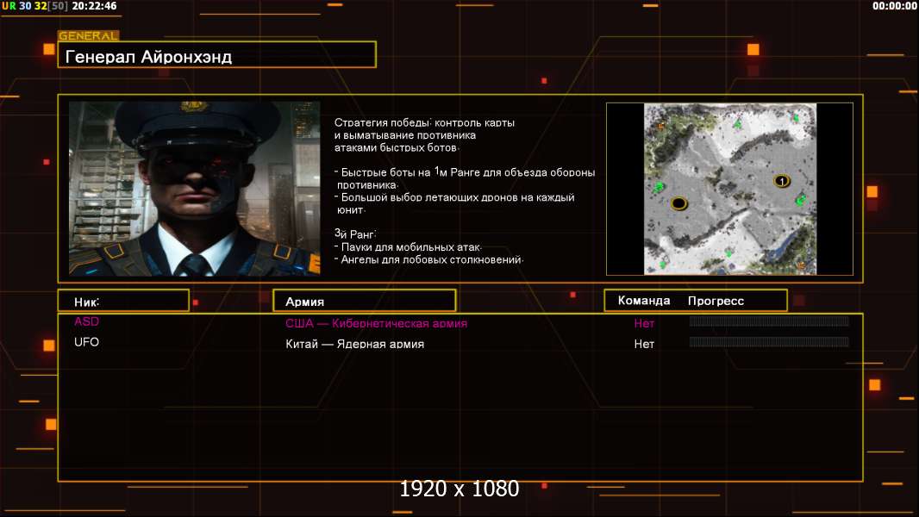Click the team value 'Нет' in UFO row
Screen dimensions: 919x517
644,345
